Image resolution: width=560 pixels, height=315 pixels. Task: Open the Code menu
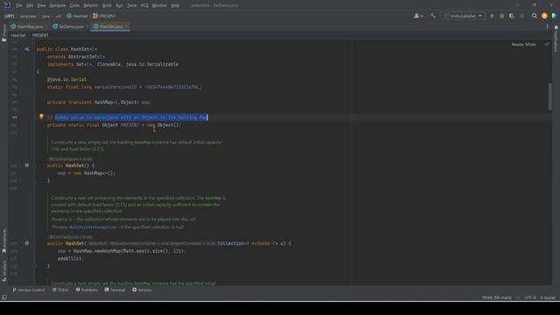(74, 5)
